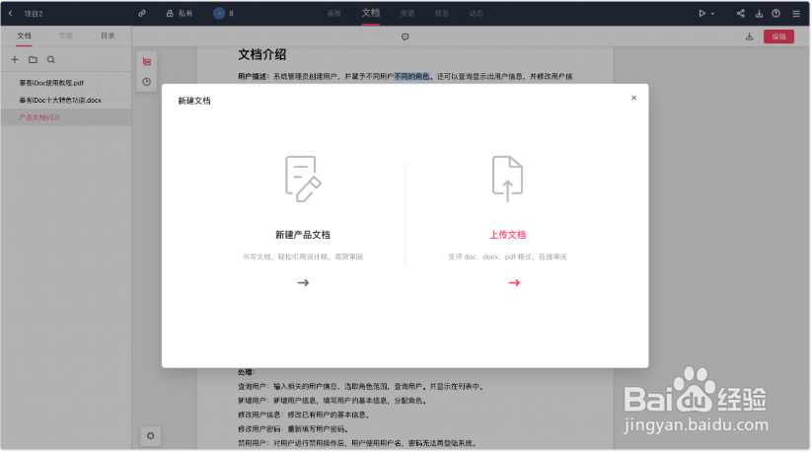Viewport: 812px width, 453px height.
Task: Open version history clock icon
Action: 147,82
